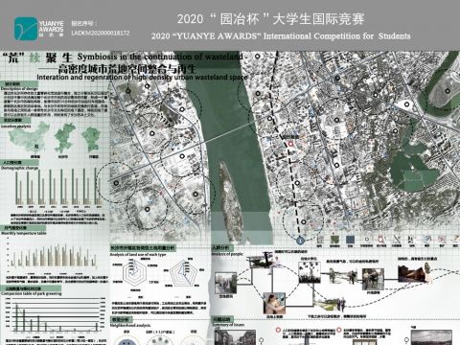Image resolution: width=460 pixels, height=345 pixels.
Task: Click the Chinese competition title 大学生国际竞赛
Action: (x=319, y=19)
